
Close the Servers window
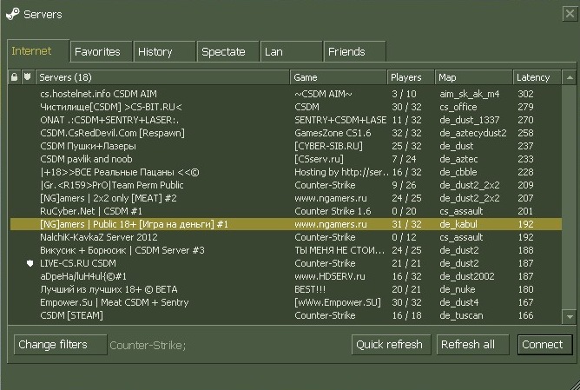[570, 14]
